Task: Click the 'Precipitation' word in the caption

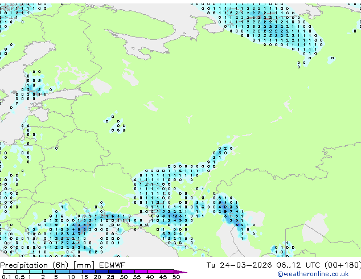Action: pyautogui.click(x=24, y=265)
